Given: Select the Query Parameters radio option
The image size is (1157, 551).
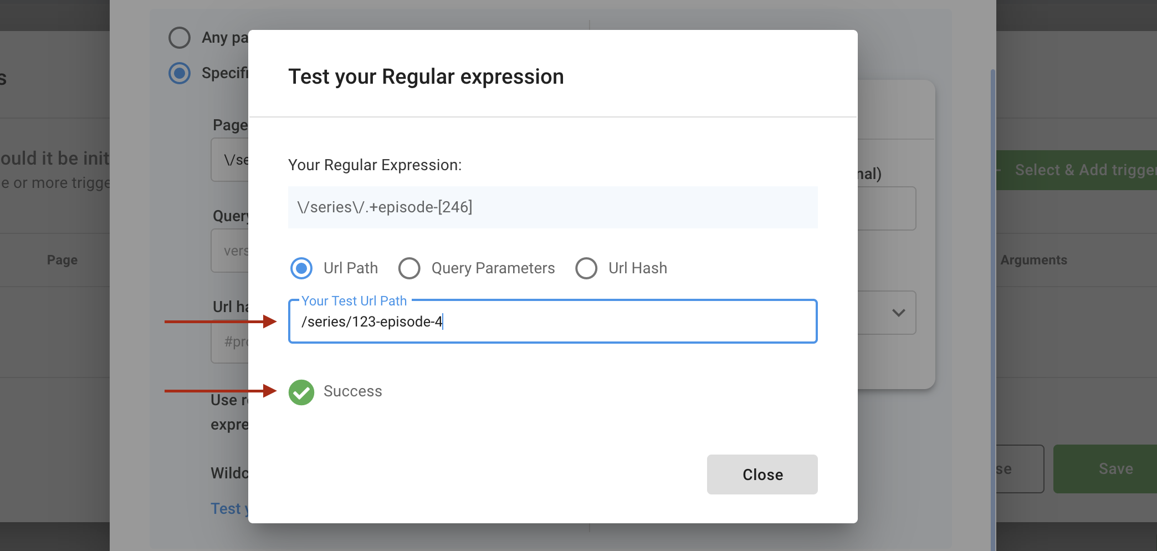Looking at the screenshot, I should pos(409,268).
